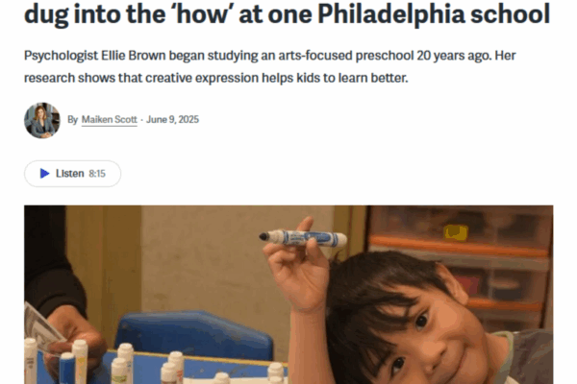577x384 pixels.
Task: Click the June 9, 2025 publish date
Action: point(172,120)
